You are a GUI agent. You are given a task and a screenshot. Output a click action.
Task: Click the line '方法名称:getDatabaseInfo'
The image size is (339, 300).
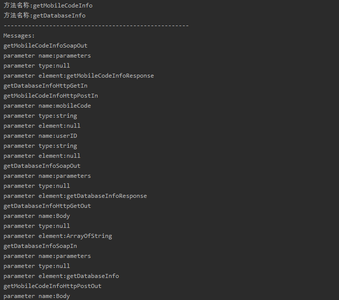[44, 16]
